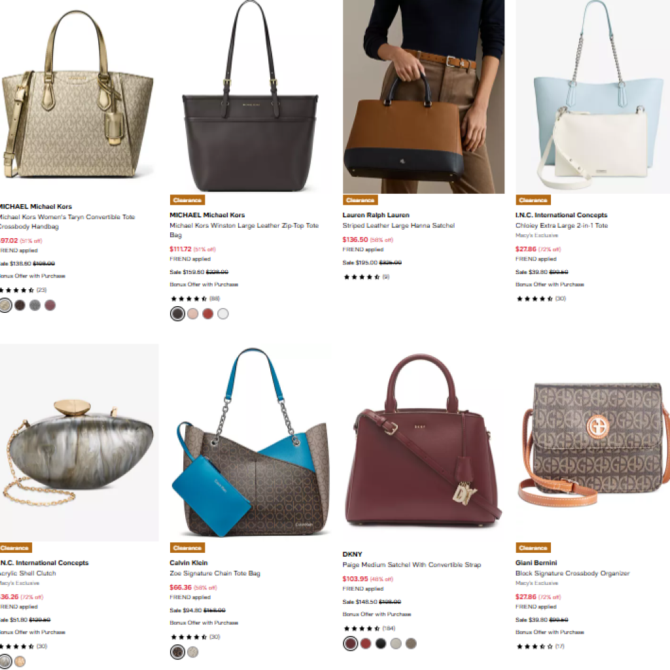Click Block Signature Crossbody Organizer title
This screenshot has height=670, width=670.
click(573, 573)
